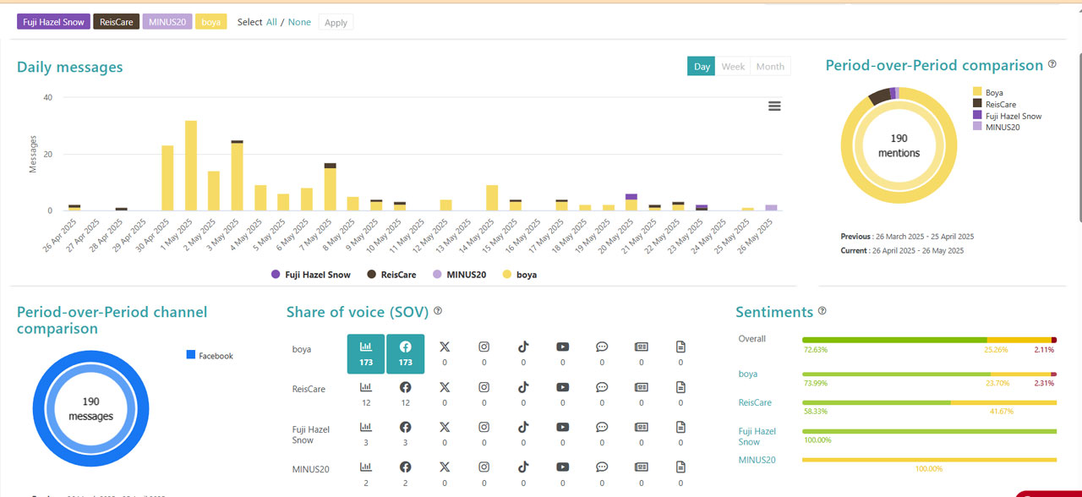The height and width of the screenshot is (497, 1082).
Task: Select the Instagram icon in boya row
Action: pyautogui.click(x=484, y=347)
